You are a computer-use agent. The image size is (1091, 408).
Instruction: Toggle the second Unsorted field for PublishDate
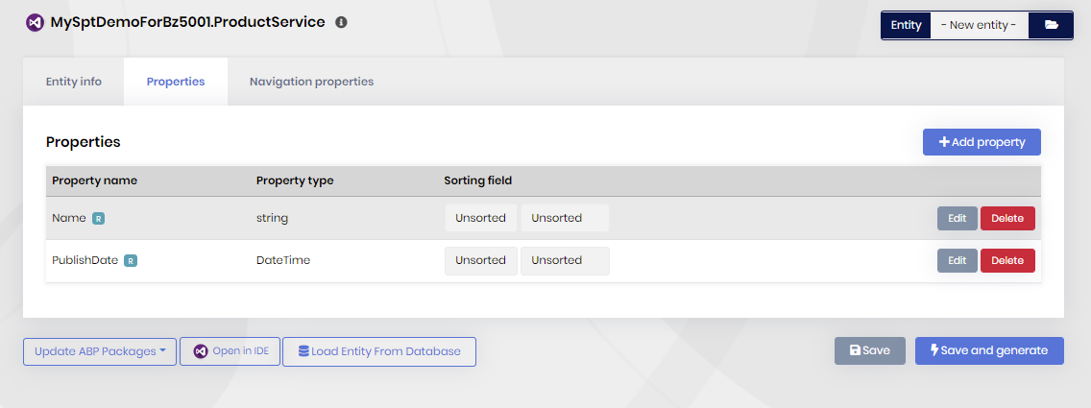coord(564,260)
